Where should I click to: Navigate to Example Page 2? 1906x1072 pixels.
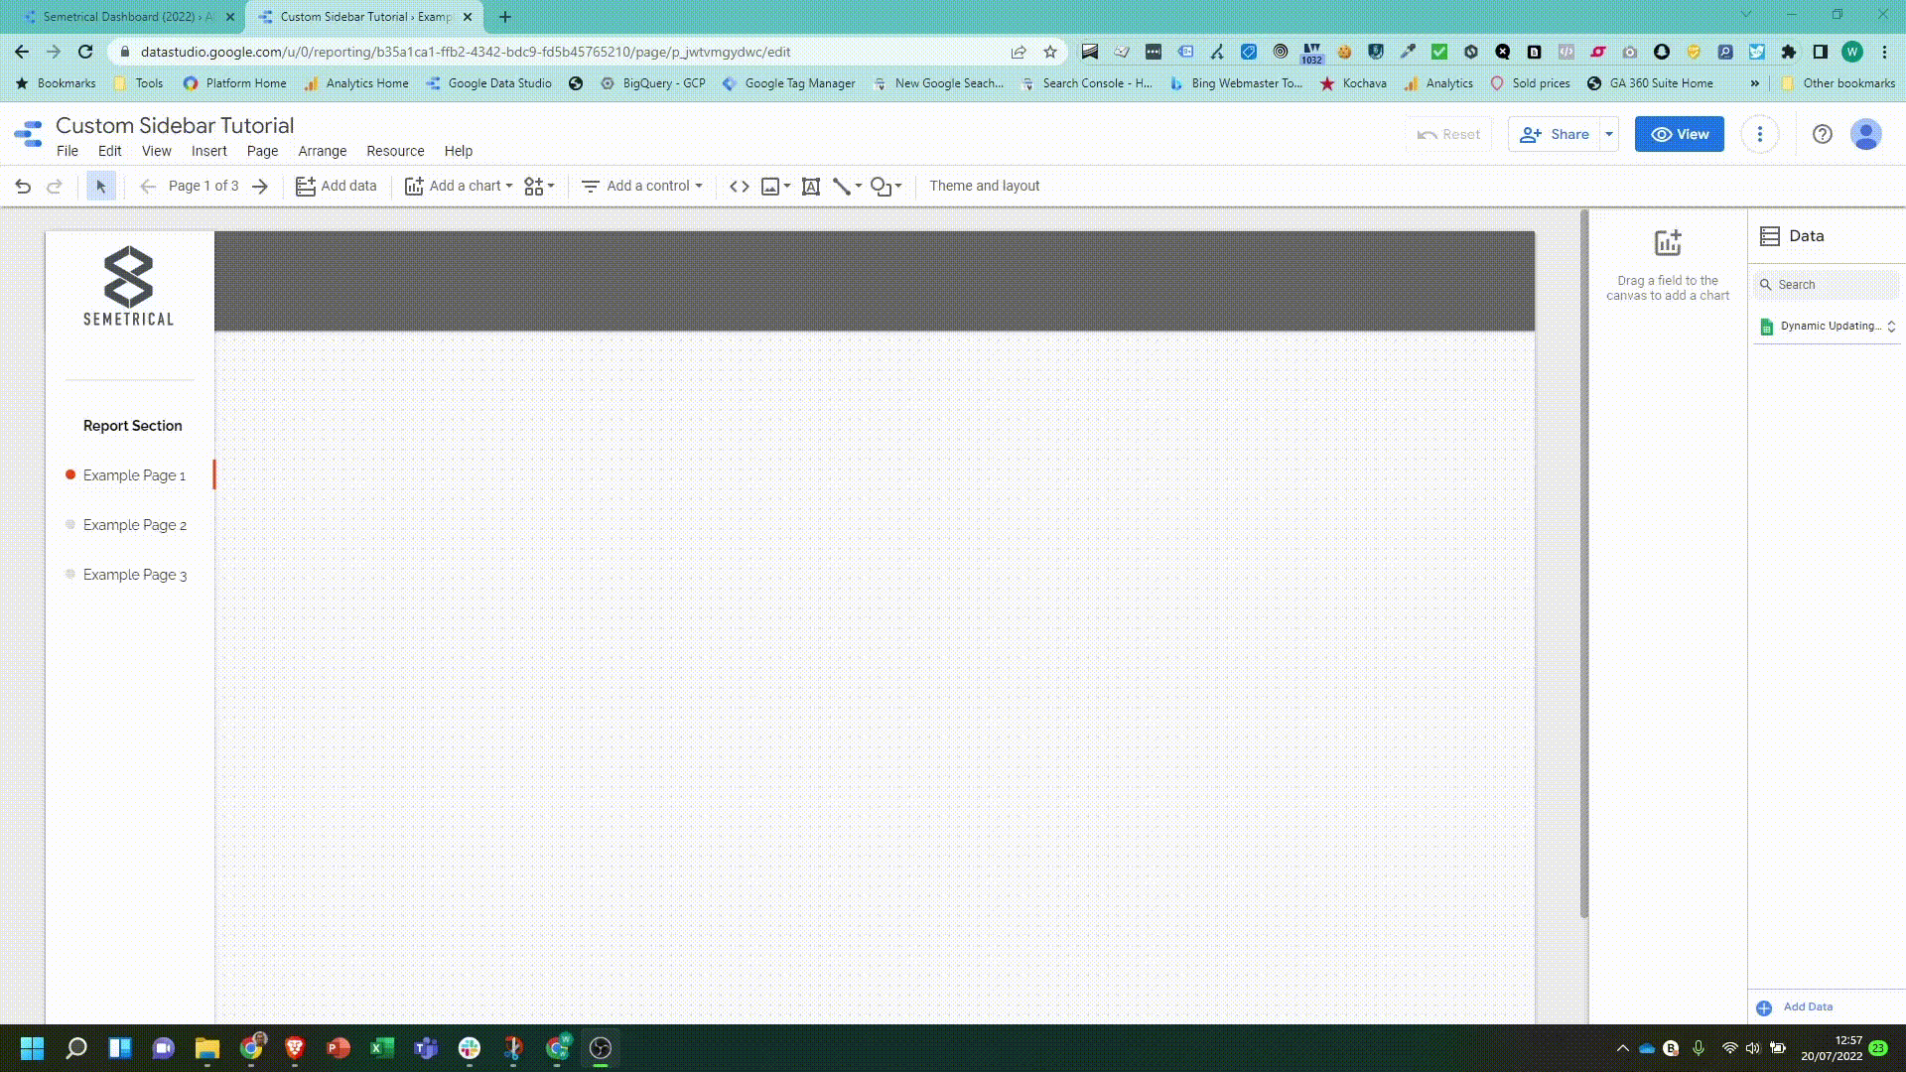(x=135, y=525)
